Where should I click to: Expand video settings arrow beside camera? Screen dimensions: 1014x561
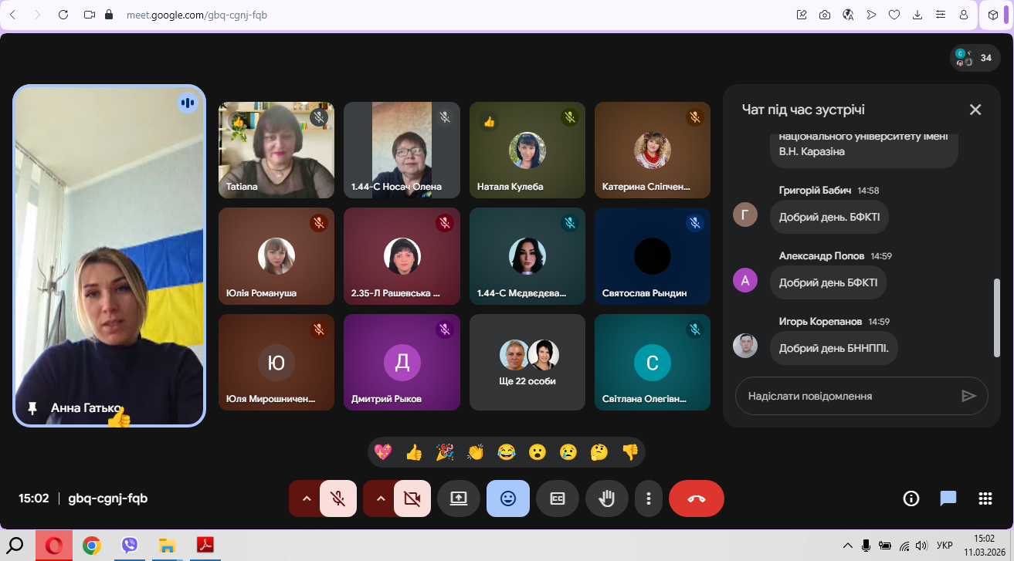(380, 498)
